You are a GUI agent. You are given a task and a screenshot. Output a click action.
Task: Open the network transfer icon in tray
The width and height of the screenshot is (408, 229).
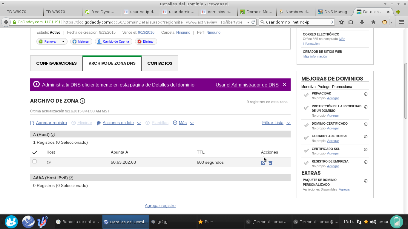[x=359, y=222]
